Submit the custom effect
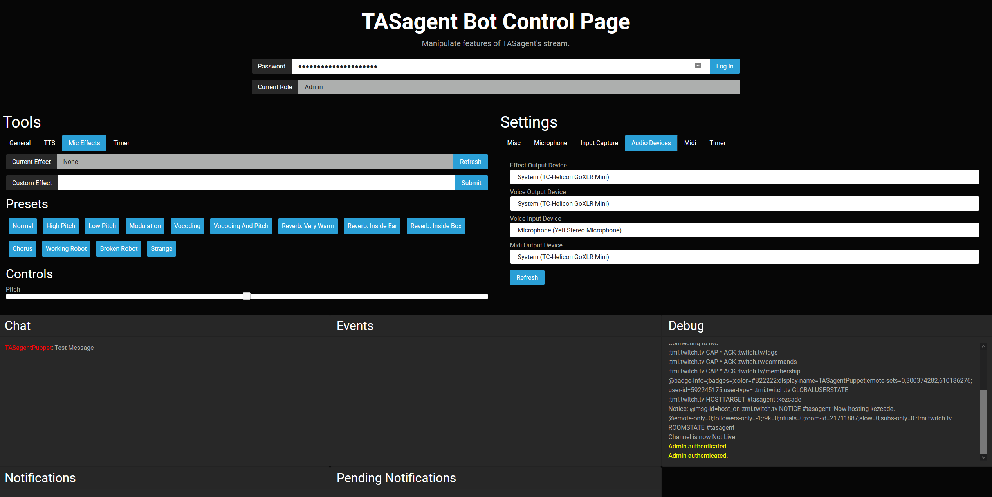The height and width of the screenshot is (497, 992). click(471, 183)
